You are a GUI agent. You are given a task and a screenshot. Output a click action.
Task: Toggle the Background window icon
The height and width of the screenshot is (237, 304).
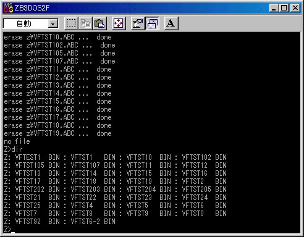point(152,23)
